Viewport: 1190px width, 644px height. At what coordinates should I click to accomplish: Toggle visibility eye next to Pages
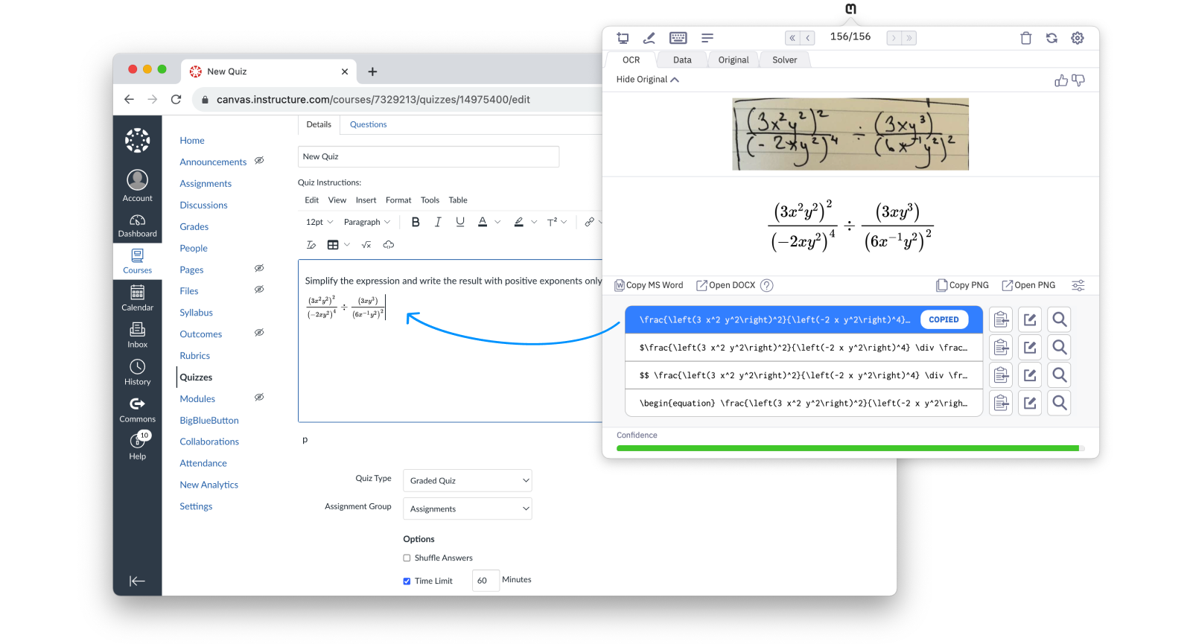pos(259,268)
